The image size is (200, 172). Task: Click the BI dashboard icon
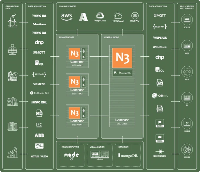(187, 98)
